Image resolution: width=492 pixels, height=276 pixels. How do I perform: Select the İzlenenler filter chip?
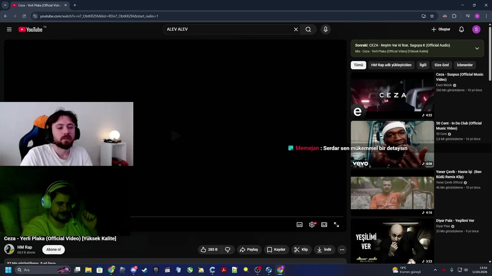click(465, 65)
